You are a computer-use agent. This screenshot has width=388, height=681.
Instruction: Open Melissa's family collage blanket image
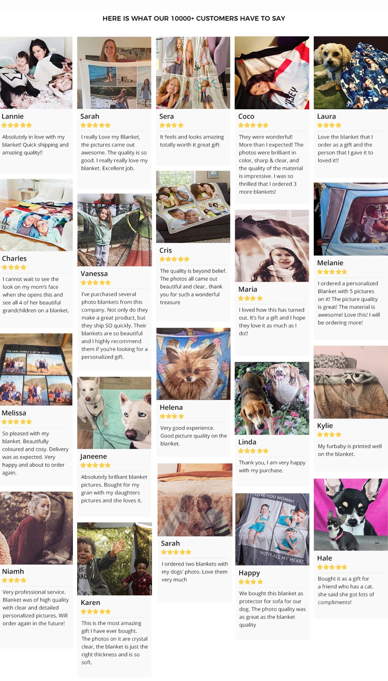click(36, 369)
